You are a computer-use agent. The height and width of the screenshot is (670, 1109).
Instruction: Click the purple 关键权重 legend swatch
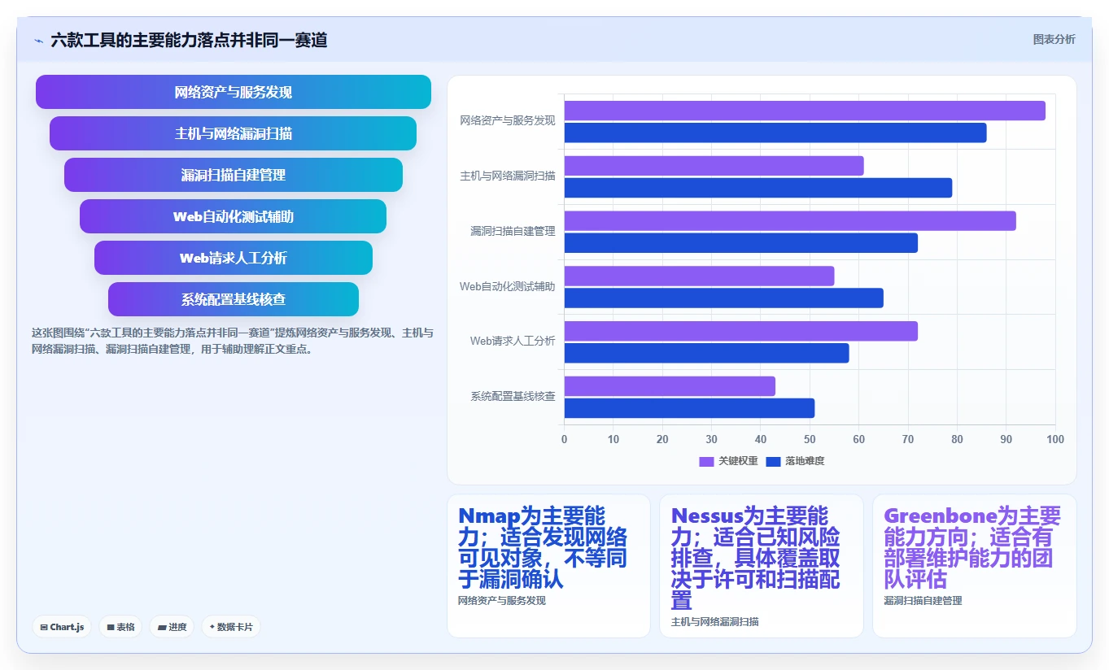coord(706,461)
